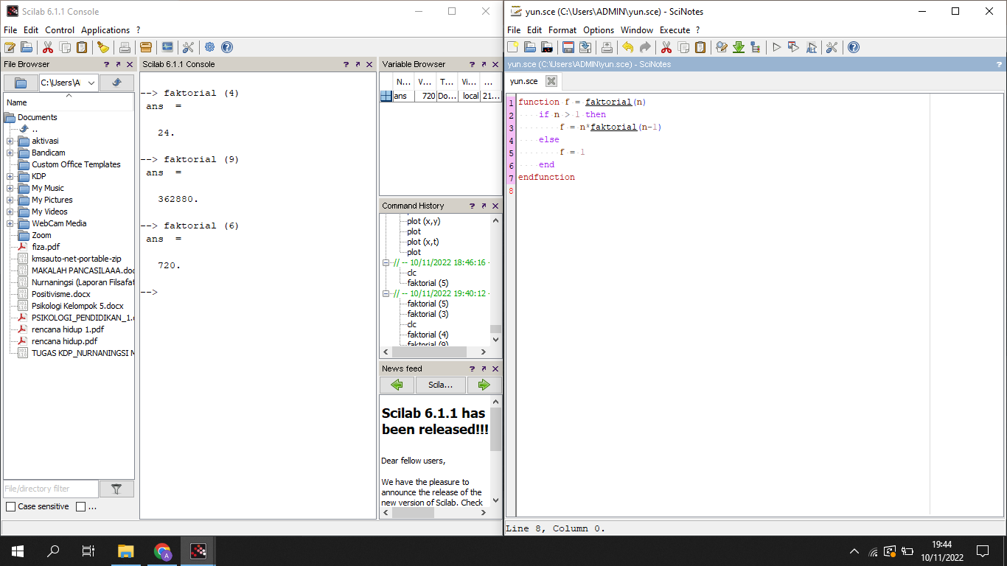Launch Xcos from Console toolbar
Image resolution: width=1007 pixels, height=566 pixels.
click(167, 47)
